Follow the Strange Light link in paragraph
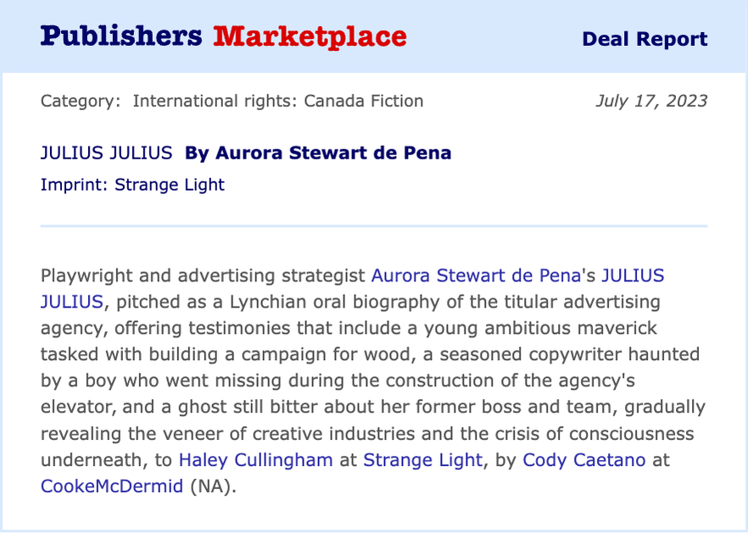Viewport: 748px width, 533px height. point(422,460)
